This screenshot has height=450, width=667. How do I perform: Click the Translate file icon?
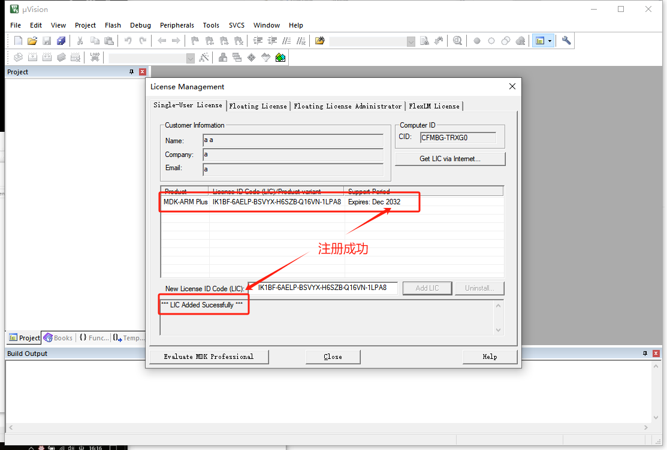(x=18, y=58)
